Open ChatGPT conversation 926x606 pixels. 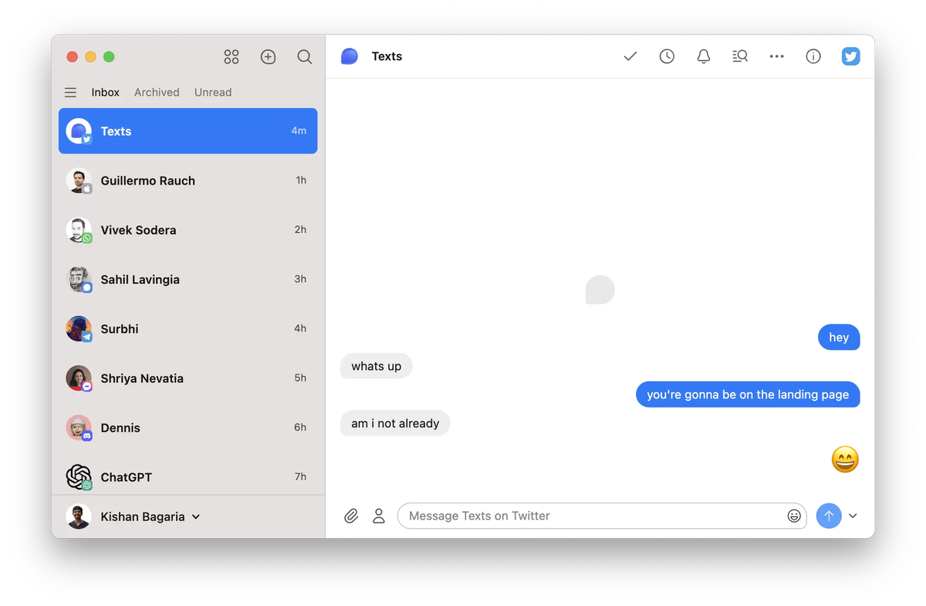coord(188,475)
